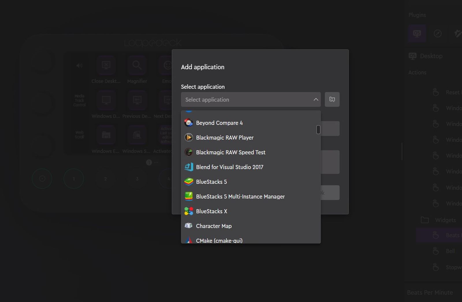
Task: Pick the BlueStacks 5 app icon
Action: (x=189, y=182)
